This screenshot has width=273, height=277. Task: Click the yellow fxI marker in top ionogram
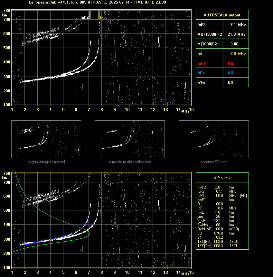pos(99,14)
